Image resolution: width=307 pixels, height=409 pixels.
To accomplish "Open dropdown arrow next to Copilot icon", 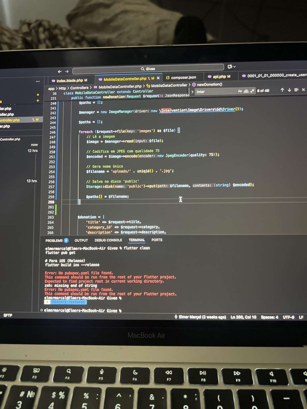I will point(235,67).
